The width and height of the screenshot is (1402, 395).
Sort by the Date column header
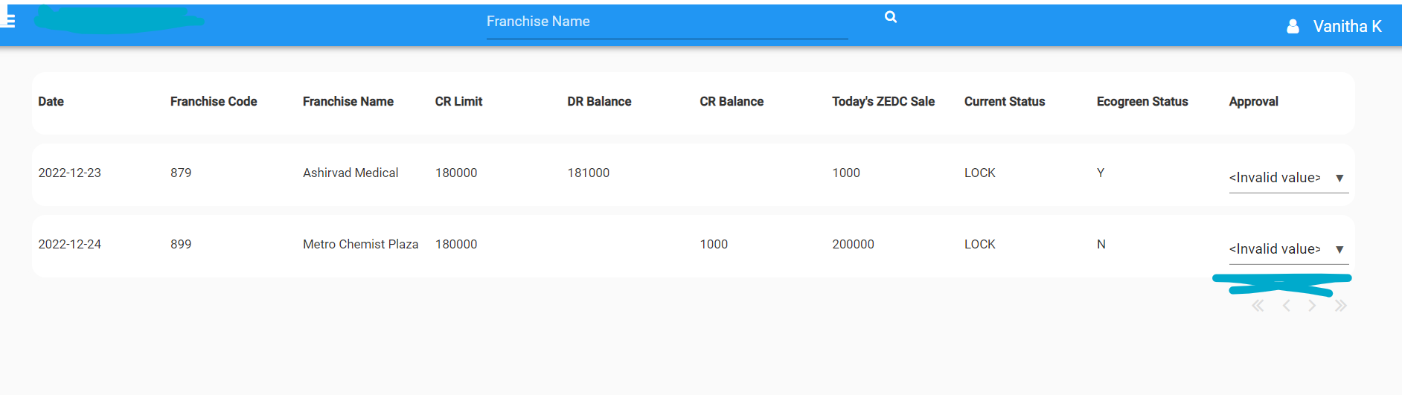click(51, 102)
